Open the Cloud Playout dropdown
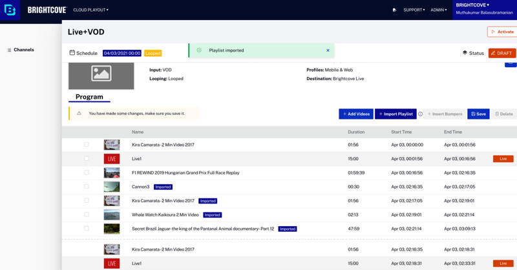This screenshot has width=517, height=270. [90, 10]
